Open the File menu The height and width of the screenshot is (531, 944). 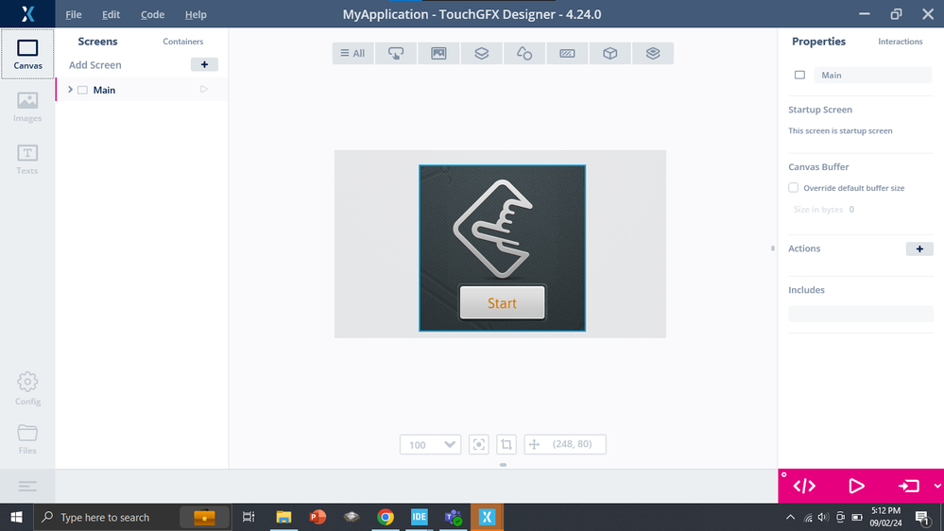(x=74, y=14)
